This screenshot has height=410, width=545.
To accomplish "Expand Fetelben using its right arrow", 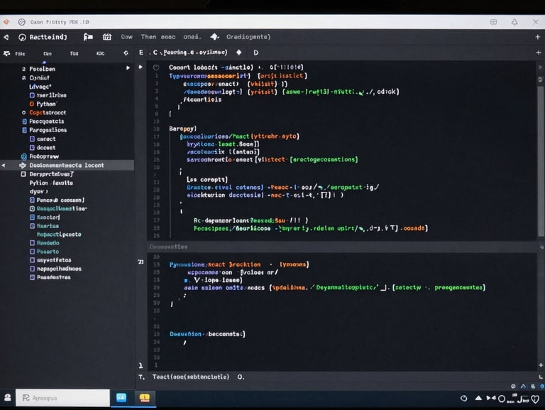I will [128, 68].
